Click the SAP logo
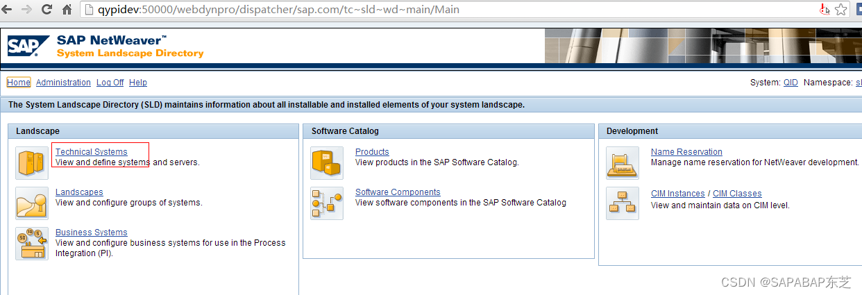Viewport: 862px width, 295px height. pos(27,46)
